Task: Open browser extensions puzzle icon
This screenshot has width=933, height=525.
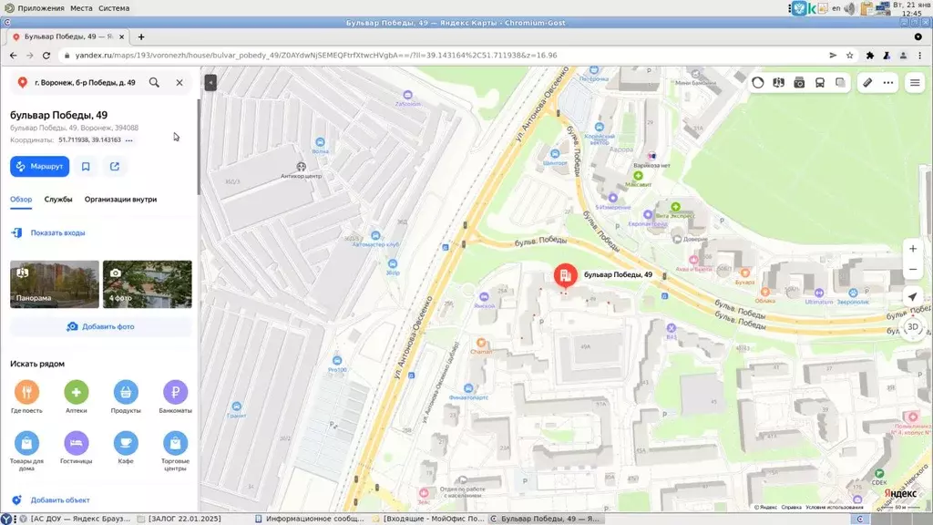Action: click(870, 56)
